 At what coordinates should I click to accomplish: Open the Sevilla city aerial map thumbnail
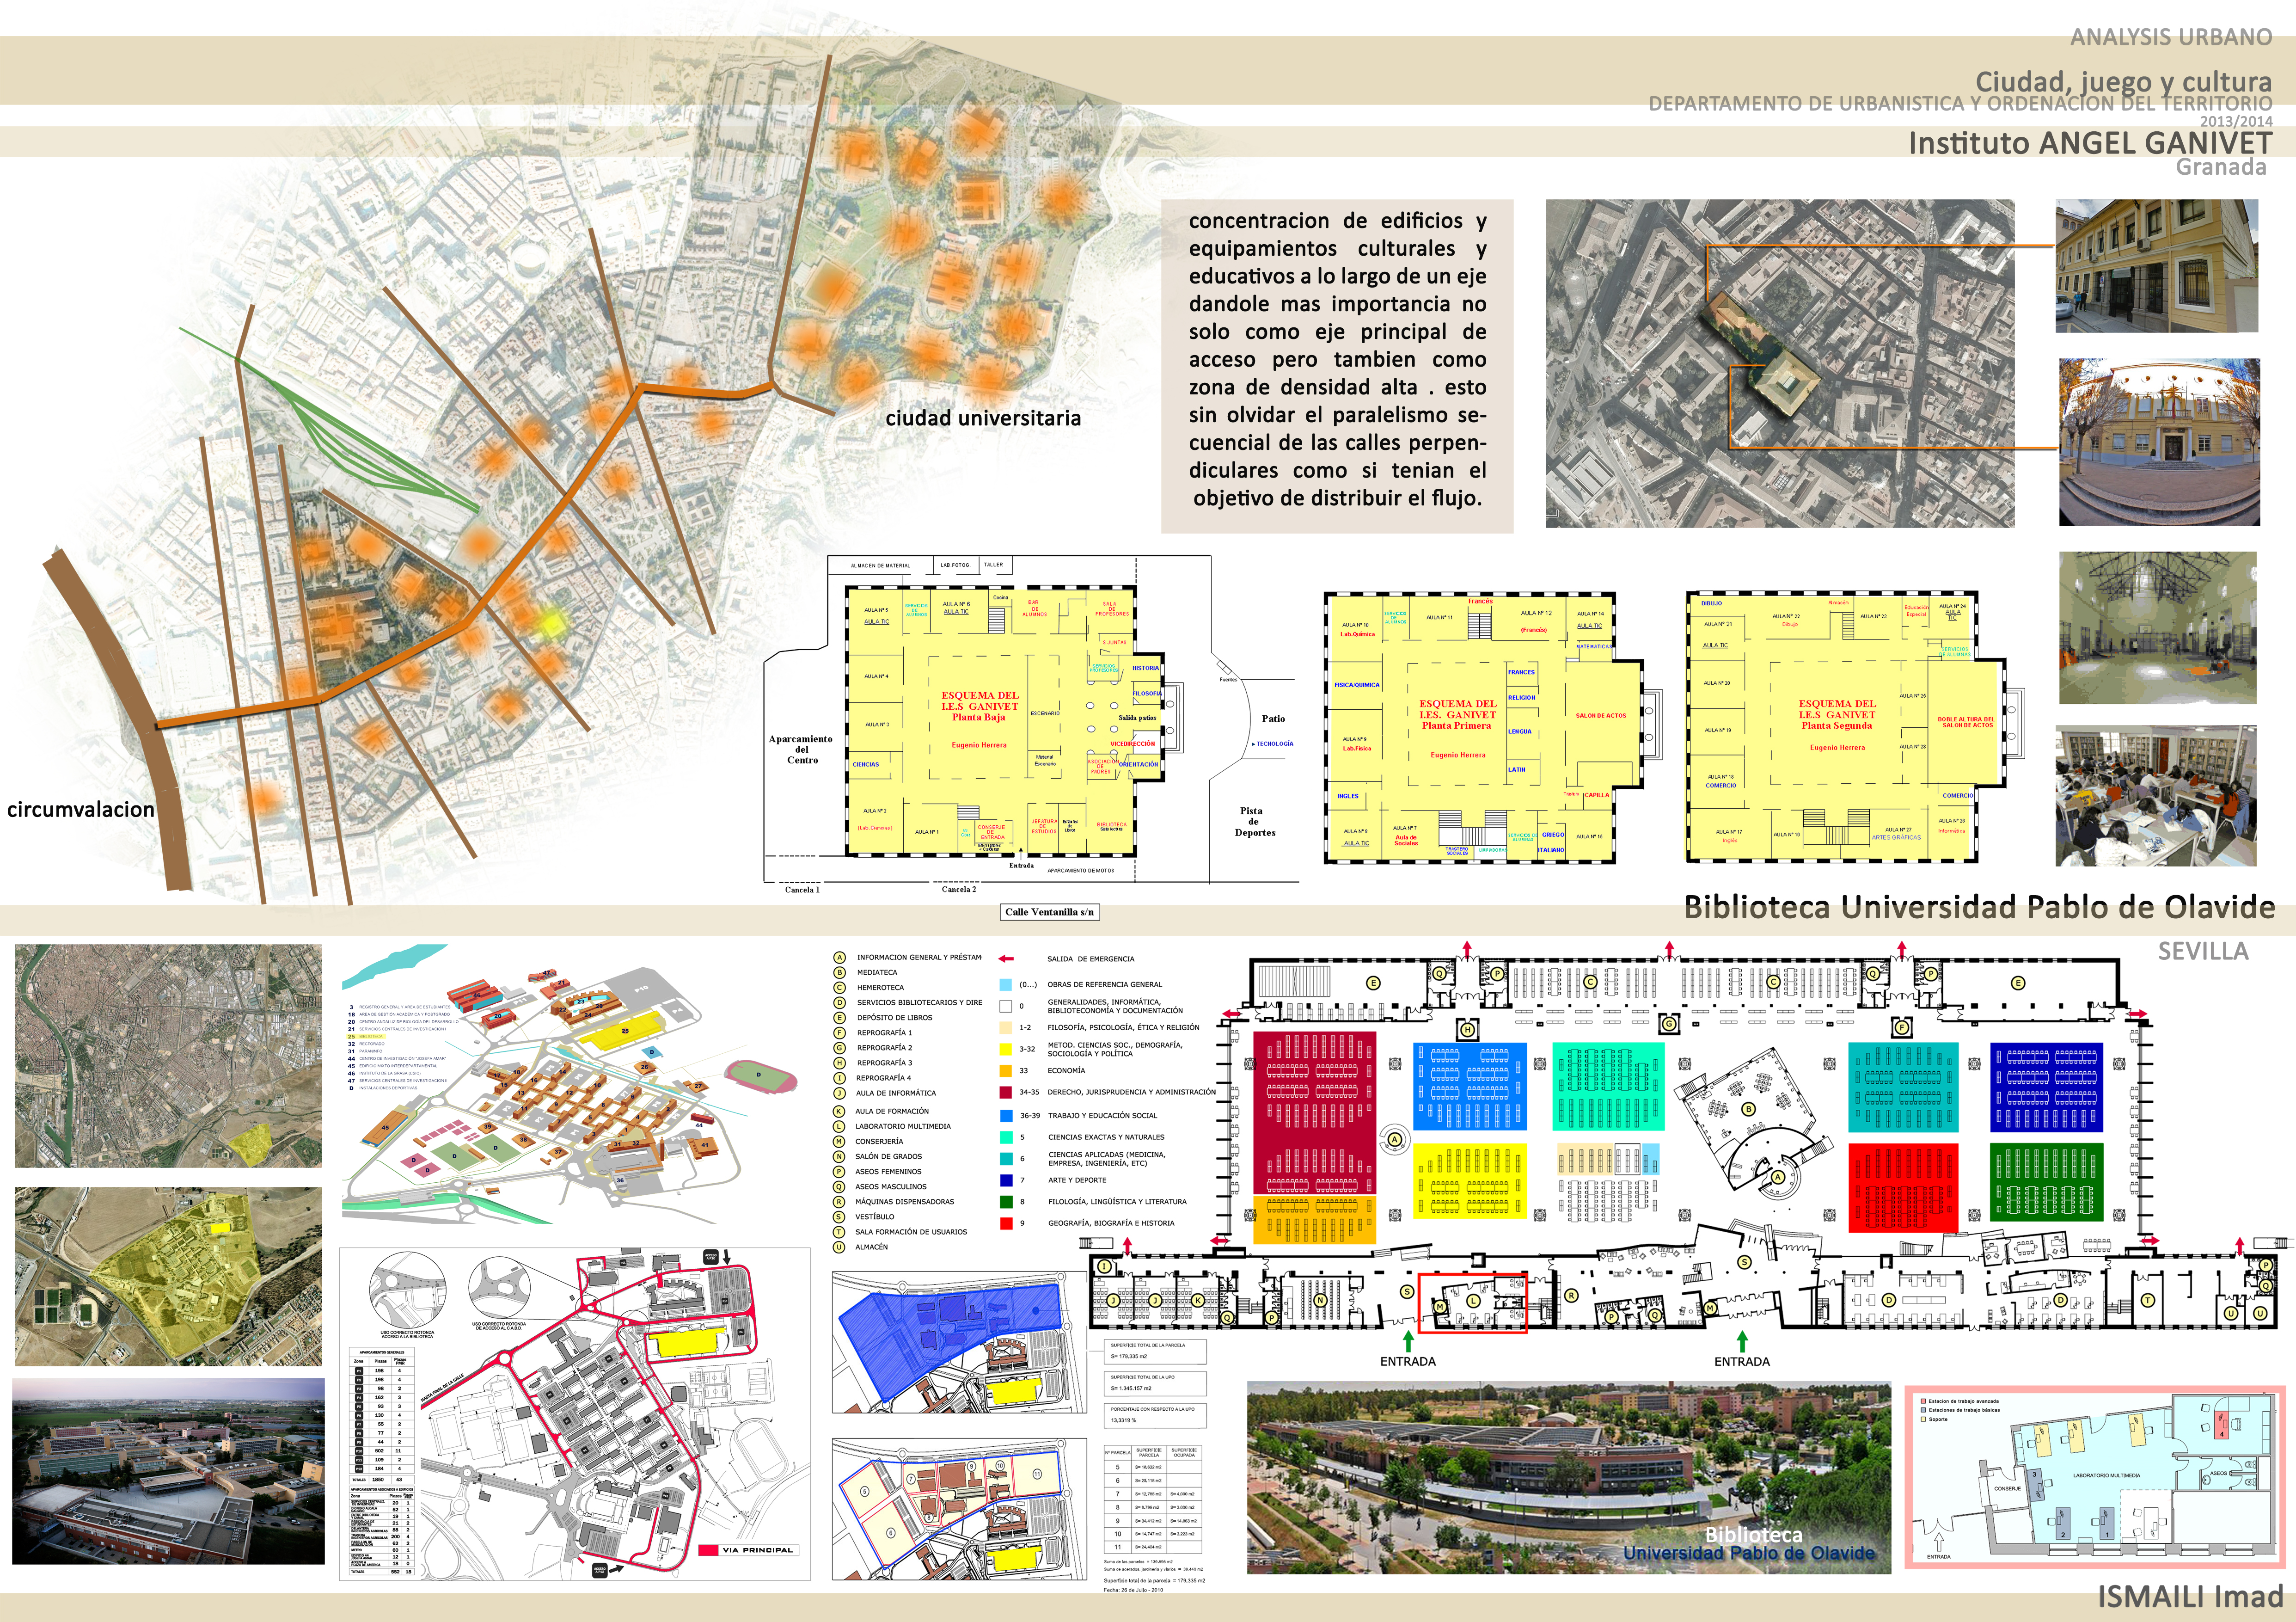pos(168,1056)
